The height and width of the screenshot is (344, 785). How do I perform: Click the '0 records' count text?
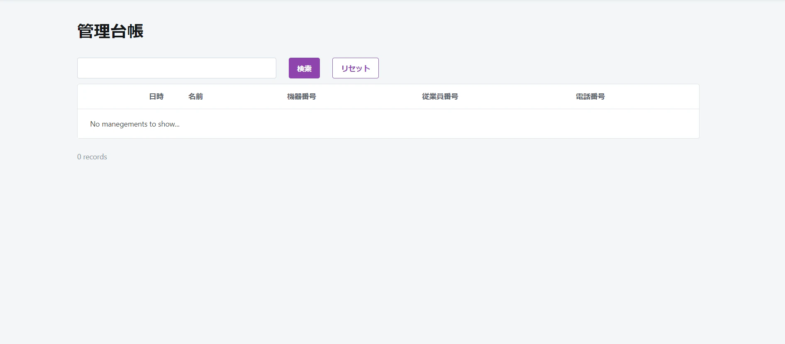point(92,157)
